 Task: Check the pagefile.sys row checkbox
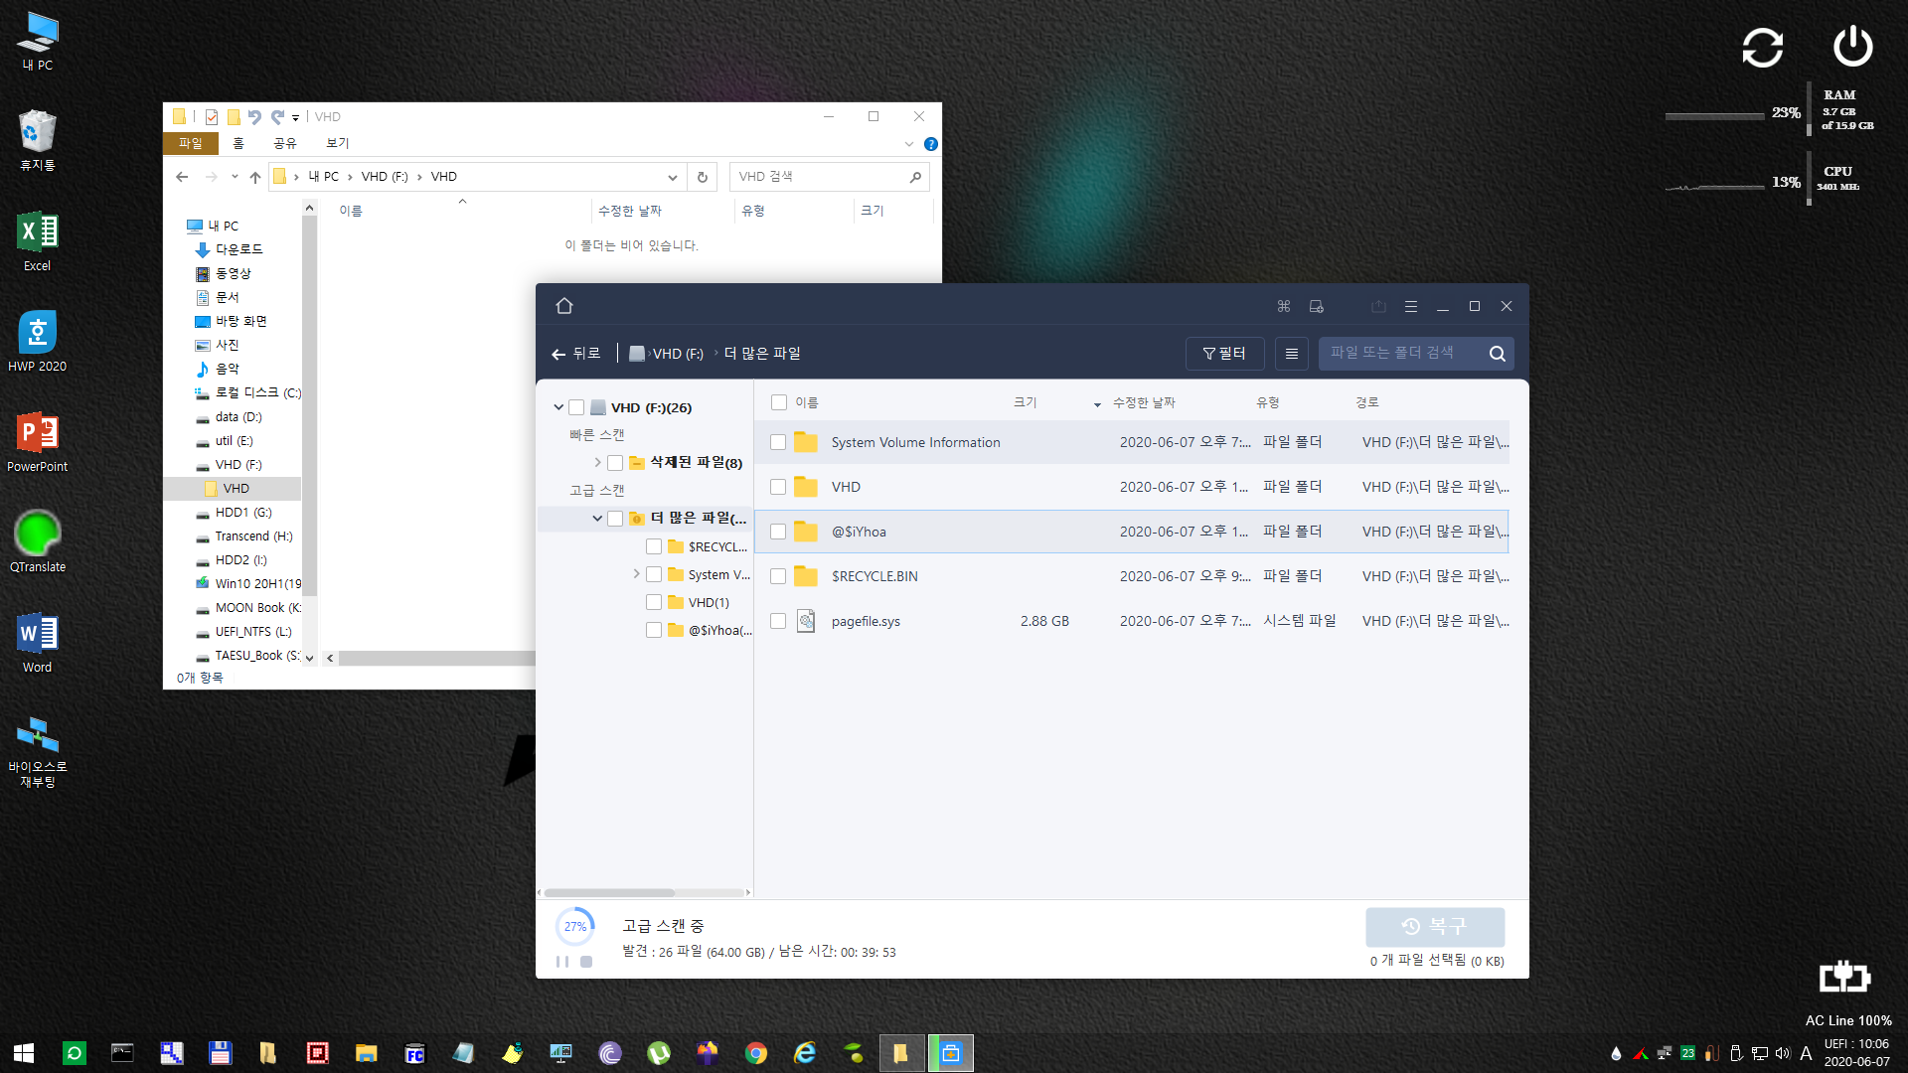(778, 621)
